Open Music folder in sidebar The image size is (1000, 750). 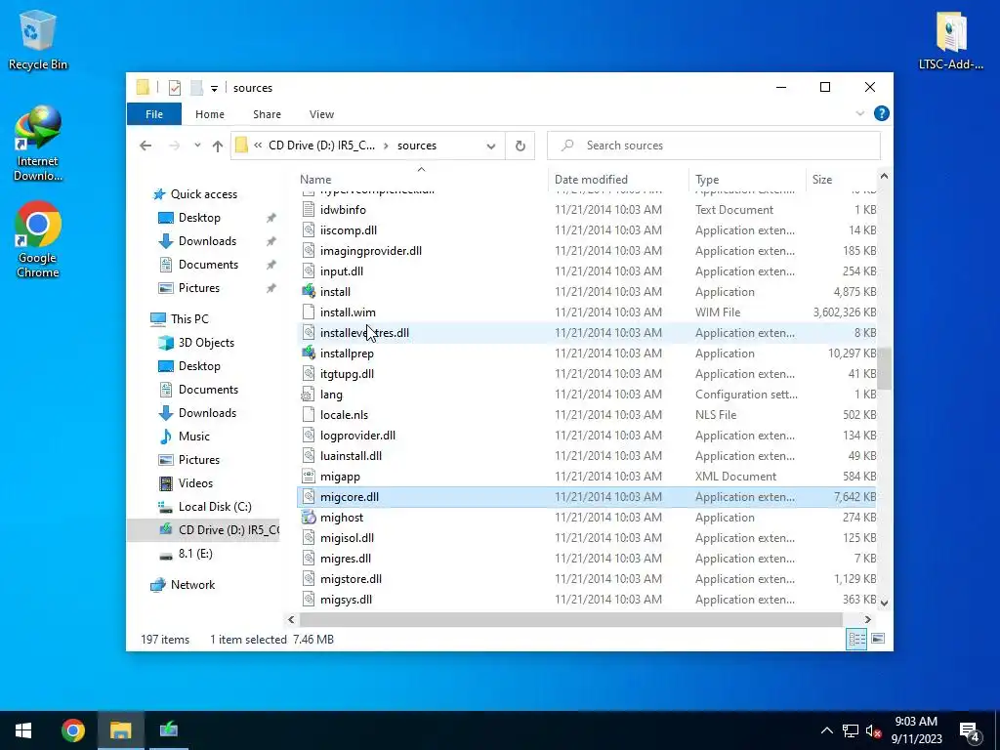click(x=194, y=437)
